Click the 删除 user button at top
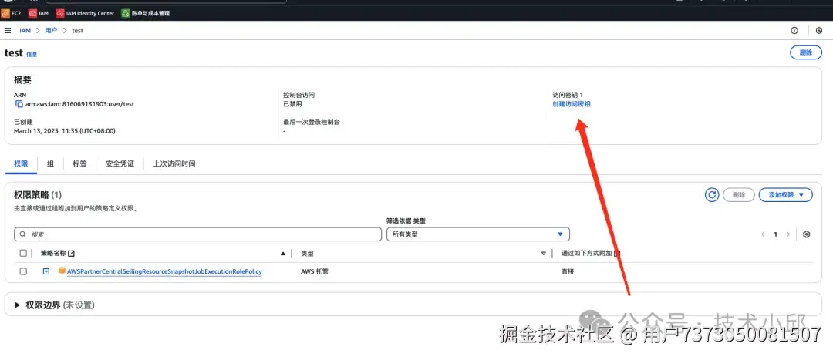833x357 pixels. tap(806, 52)
